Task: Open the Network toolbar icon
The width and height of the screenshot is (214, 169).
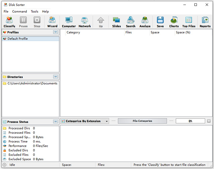Action: tap(85, 22)
